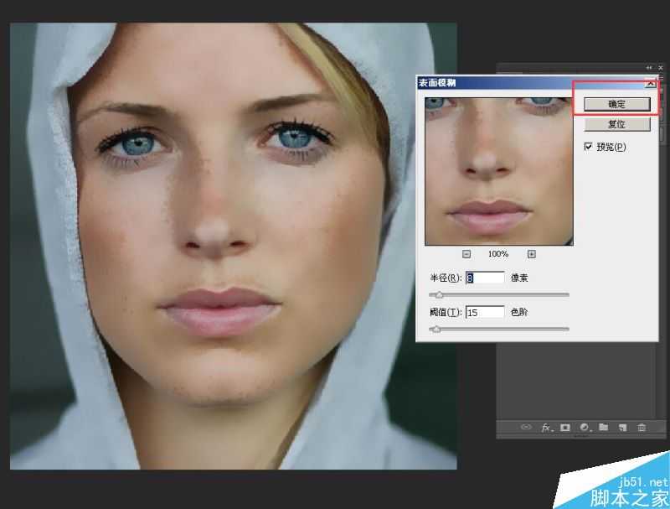This screenshot has width=670, height=509.
Task: Click the 半径 radius slider handle
Action: (x=438, y=294)
